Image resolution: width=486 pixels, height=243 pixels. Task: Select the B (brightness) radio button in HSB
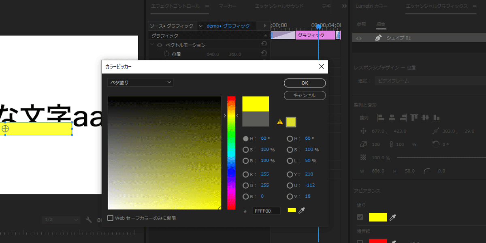[x=245, y=161]
